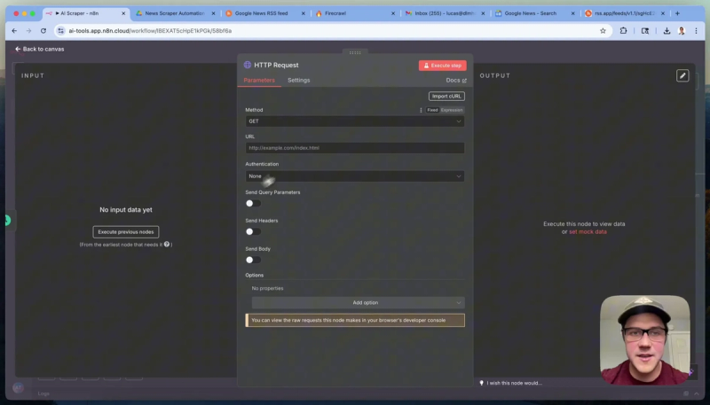Image resolution: width=710 pixels, height=405 pixels.
Task: Click the 'No properties' text
Action: tap(267, 288)
